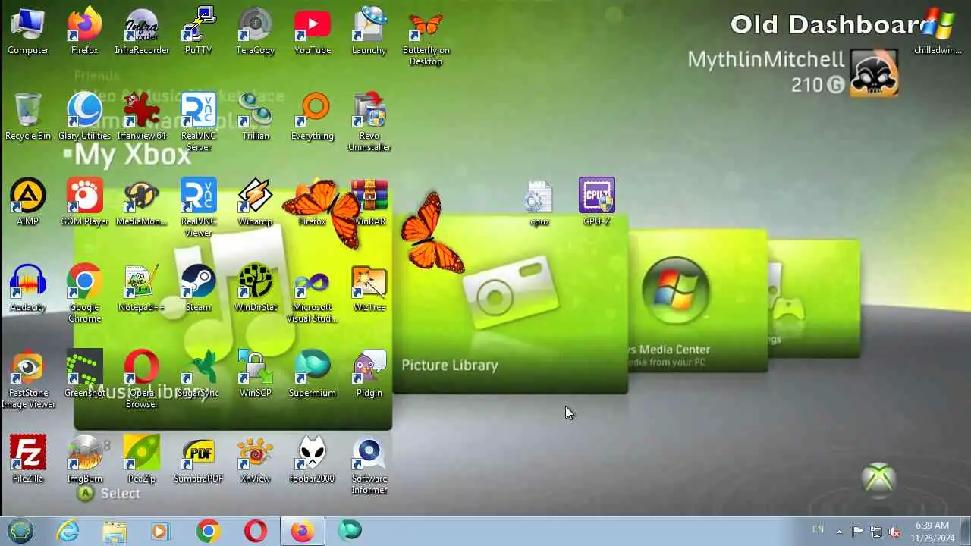Open the Recycle Bin
Screen dimensions: 971x546
point(28,117)
